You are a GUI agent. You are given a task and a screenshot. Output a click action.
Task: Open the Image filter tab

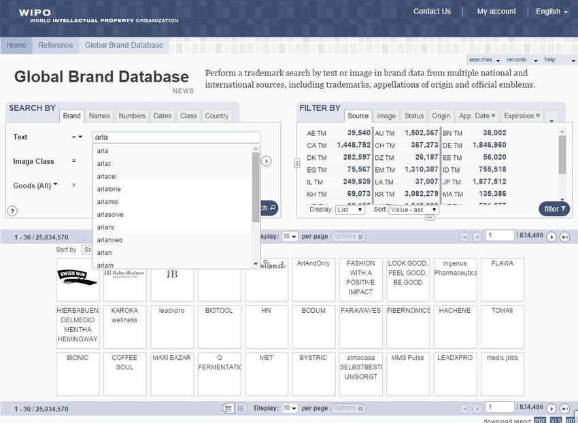point(386,116)
